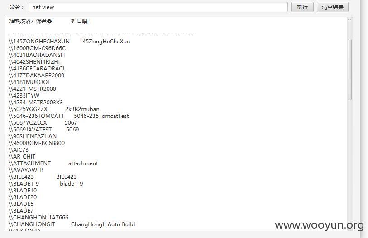
Task: Select the \\4233ITYW host entry
Action: (24, 96)
